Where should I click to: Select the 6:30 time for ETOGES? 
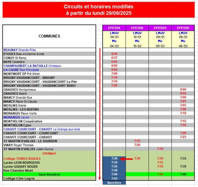click(114, 54)
